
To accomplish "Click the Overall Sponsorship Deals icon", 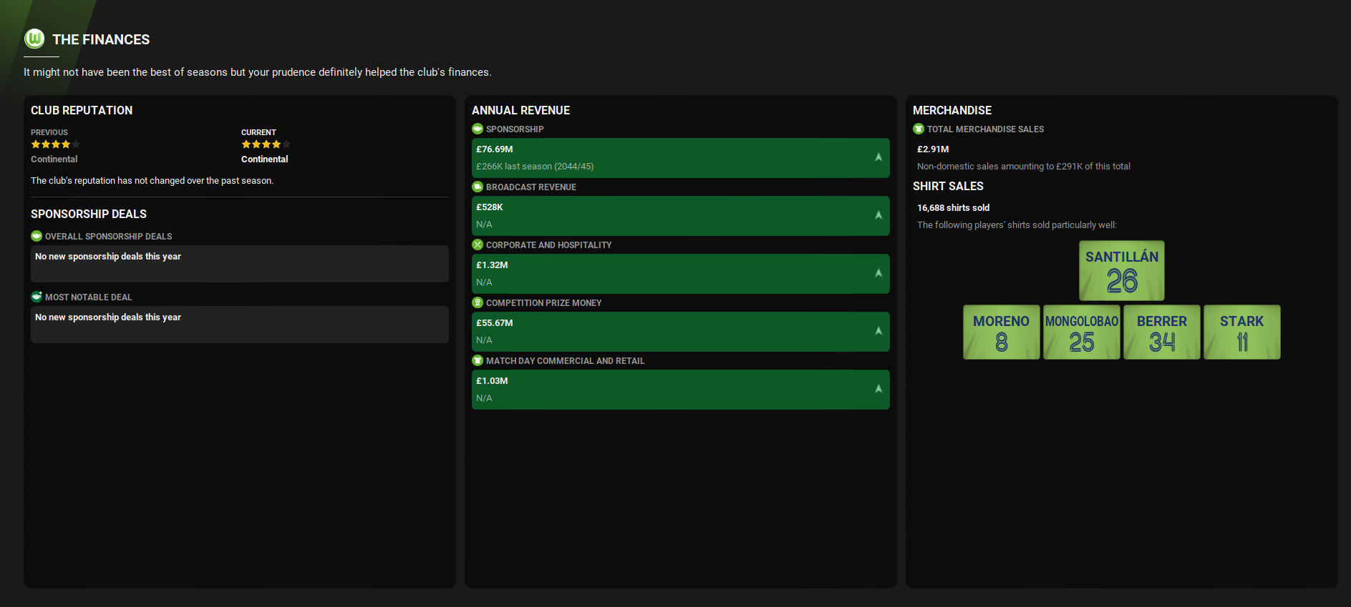I will coord(37,236).
